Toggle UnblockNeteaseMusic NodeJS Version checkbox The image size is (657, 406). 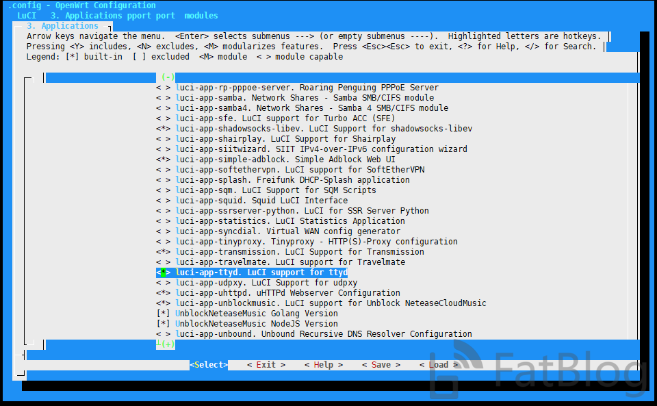164,323
